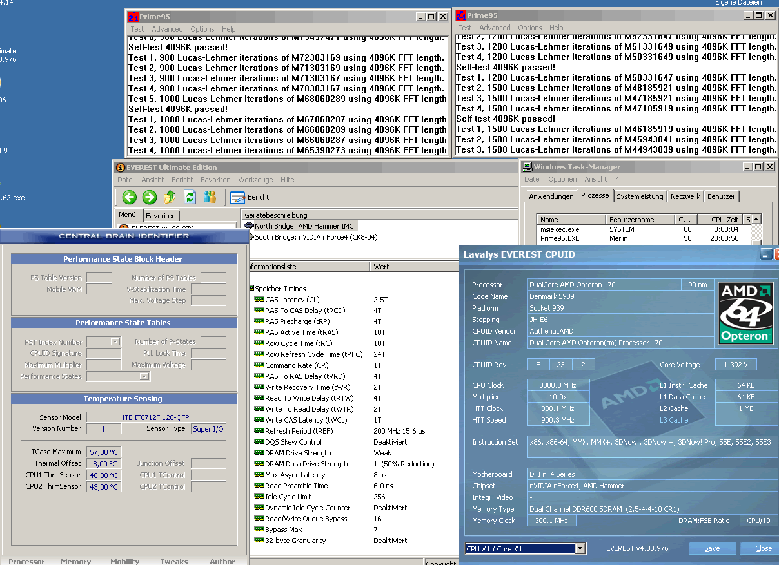
Task: Open the Performance States dropdown
Action: point(144,377)
